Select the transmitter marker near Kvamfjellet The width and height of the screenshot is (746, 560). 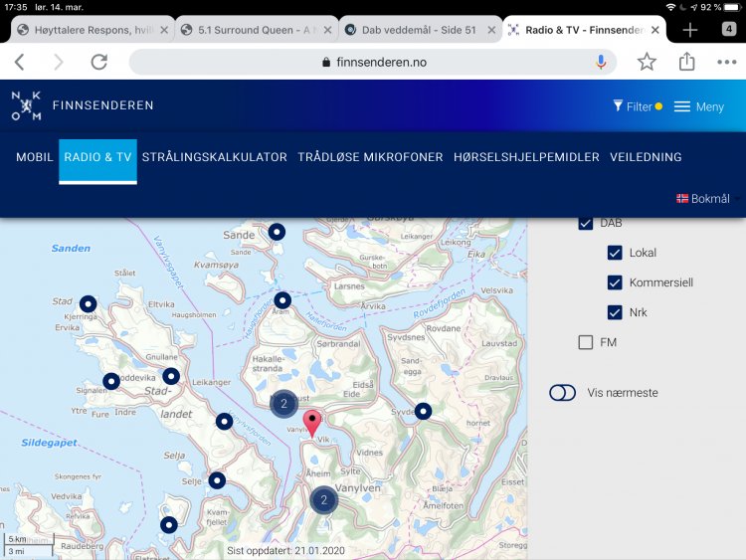(x=169, y=525)
